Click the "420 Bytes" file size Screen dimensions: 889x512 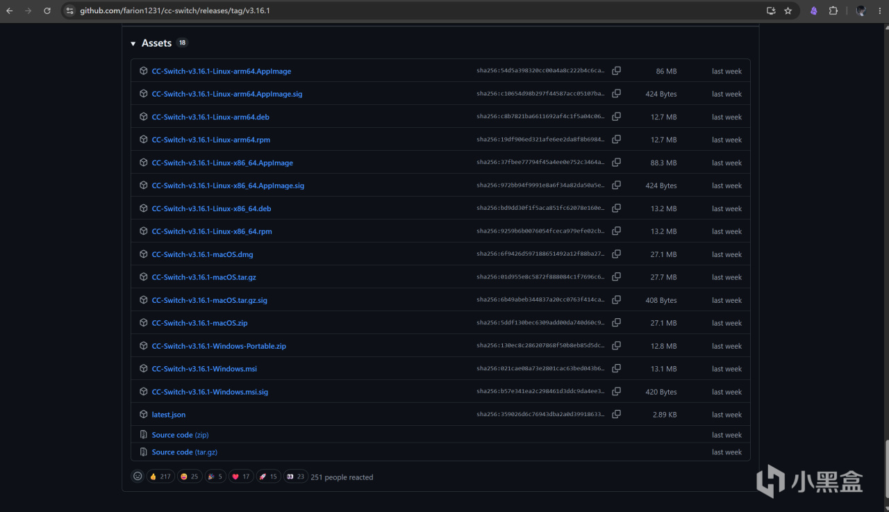661,393
